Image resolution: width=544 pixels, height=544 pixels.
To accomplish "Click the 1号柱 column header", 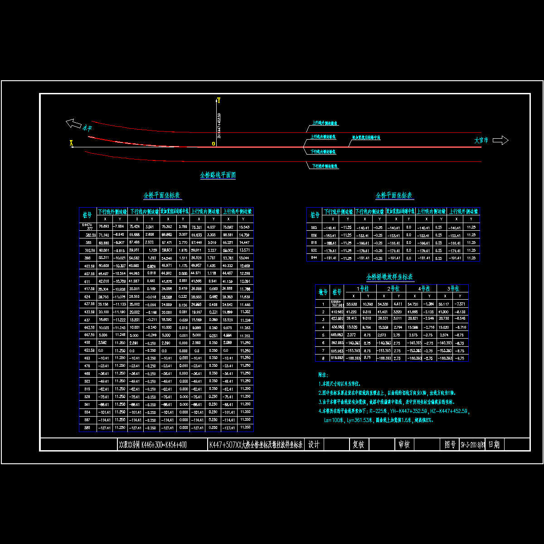I will [x=359, y=288].
